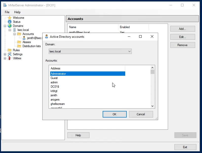The height and width of the screenshot is (153, 202).
Task: Click the Address column header
Action: (x=87, y=68)
